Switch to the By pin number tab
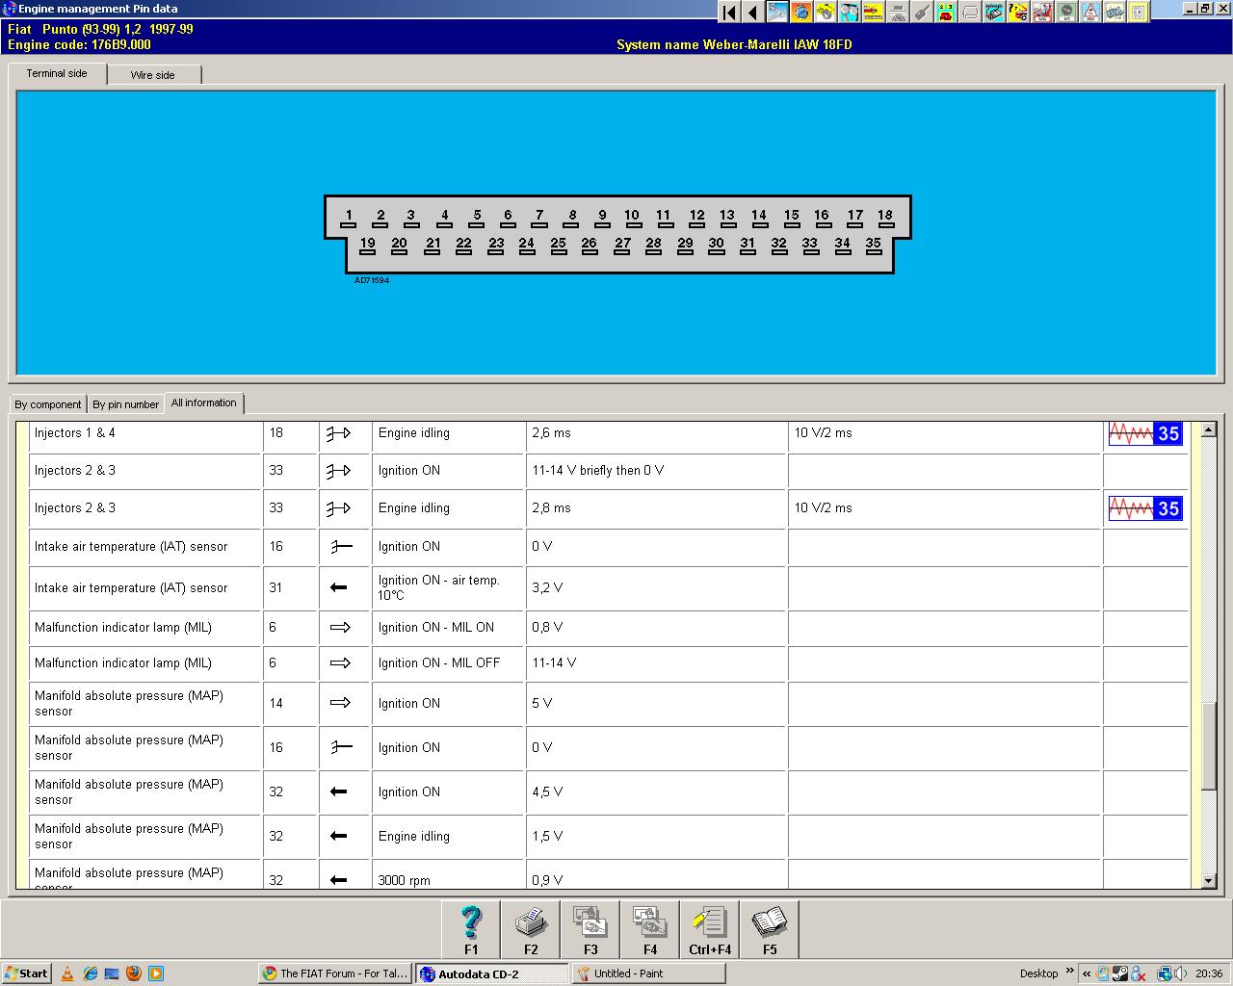This screenshot has height=986, width=1233. pyautogui.click(x=126, y=404)
